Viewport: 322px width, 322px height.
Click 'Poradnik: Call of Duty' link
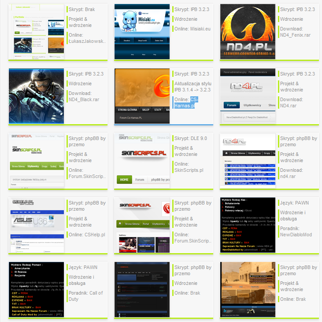pyautogui.click(x=85, y=296)
